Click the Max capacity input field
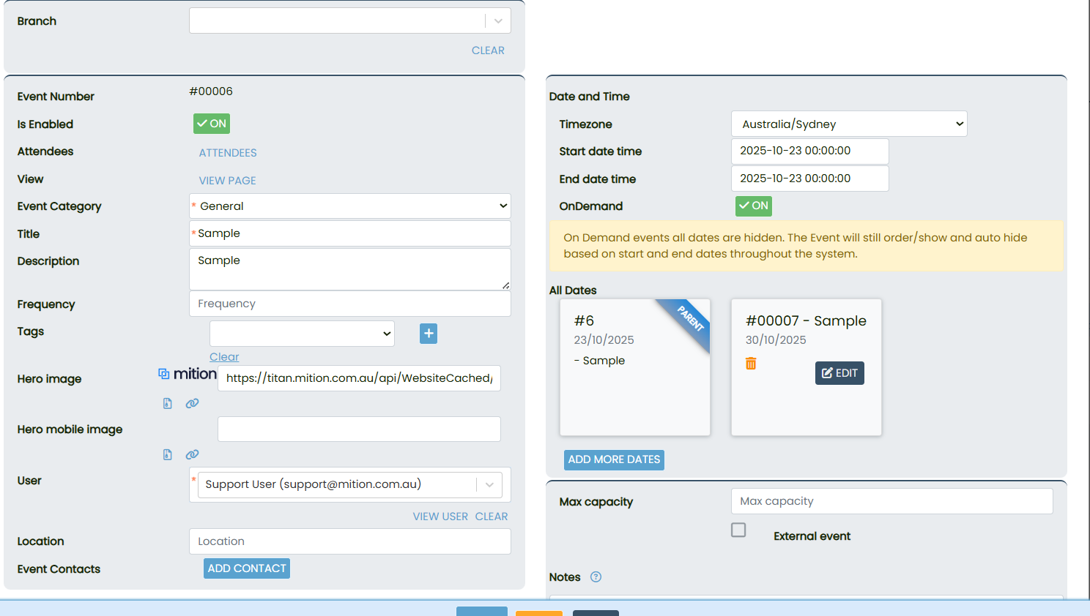The image size is (1090, 616). 891,501
